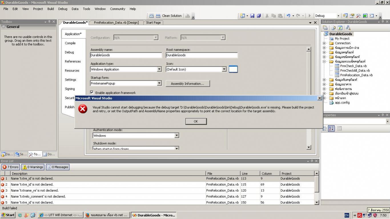Toggle the 0 Warnings filter button
This screenshot has height=219, width=390.
click(33, 167)
